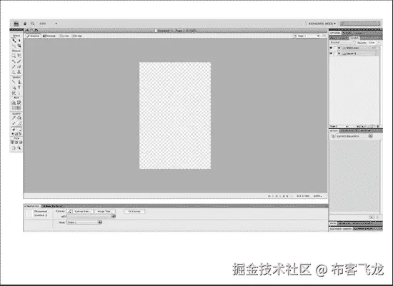Click the fill color box in Tools panel
Viewport: 393px width, 286px height.
[x=19, y=129]
